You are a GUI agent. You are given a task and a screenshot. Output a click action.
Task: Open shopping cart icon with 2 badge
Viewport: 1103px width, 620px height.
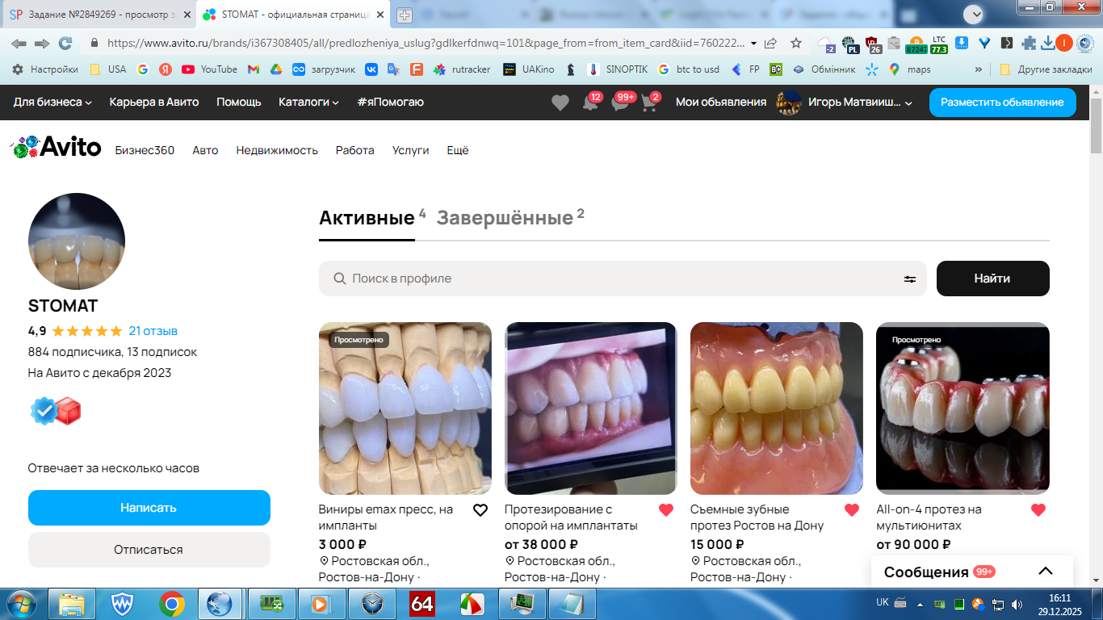point(649,103)
